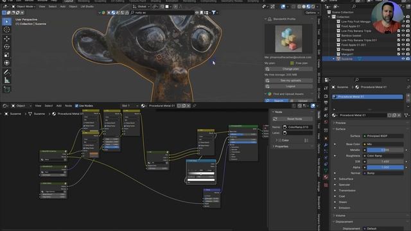Open the Material properties tab icon
411x231 pixels.
[x=326, y=177]
